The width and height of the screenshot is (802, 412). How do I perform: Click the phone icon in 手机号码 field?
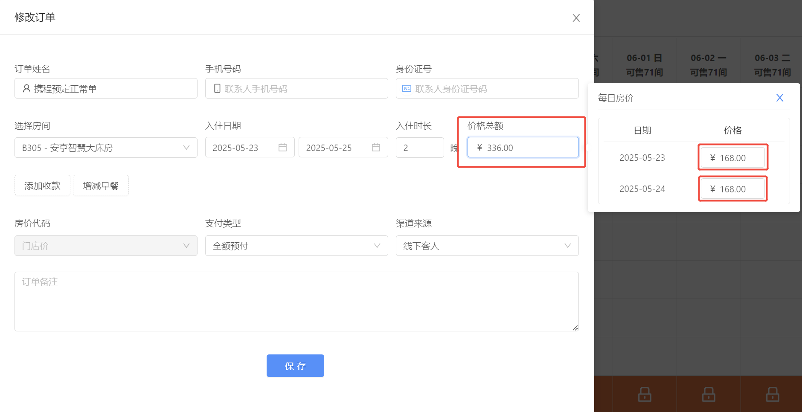point(217,88)
